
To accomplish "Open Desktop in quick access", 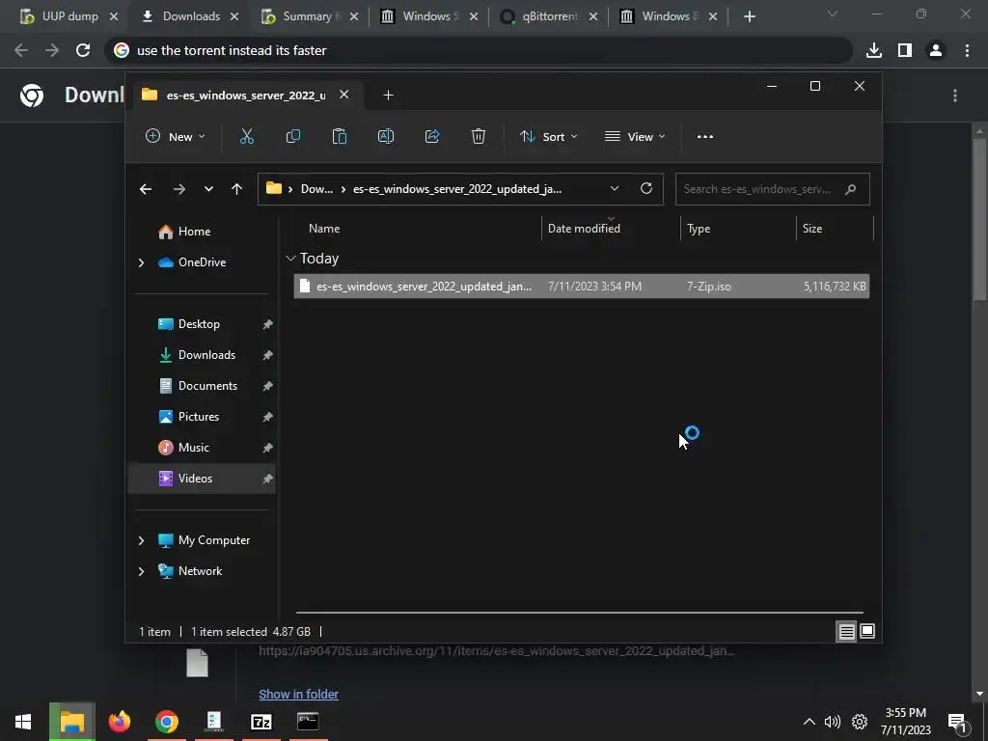I will coord(202,324).
